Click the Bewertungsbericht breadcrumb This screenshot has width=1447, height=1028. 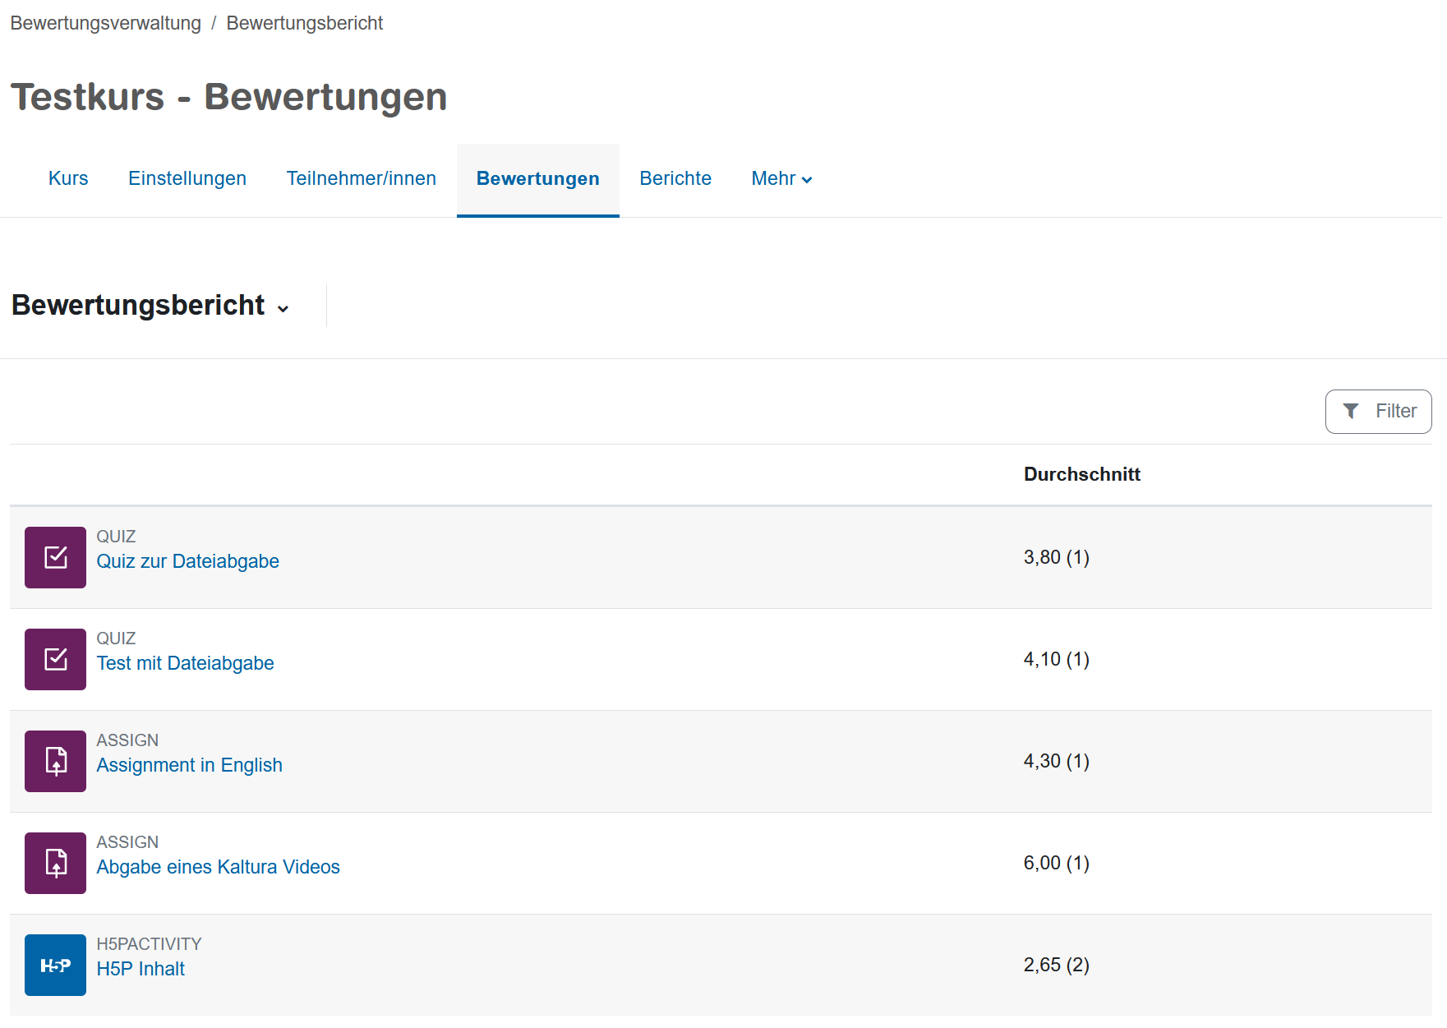305,23
